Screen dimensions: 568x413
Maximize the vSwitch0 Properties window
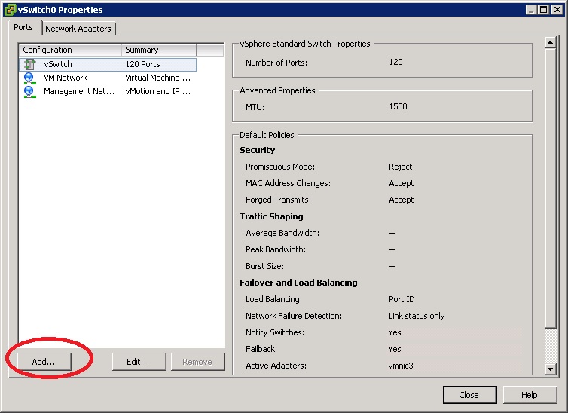[543, 10]
